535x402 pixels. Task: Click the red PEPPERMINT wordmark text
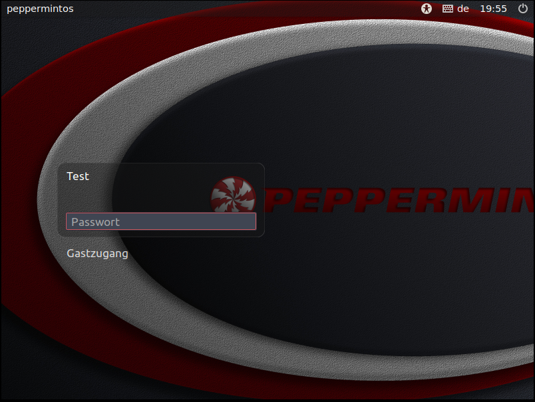(399, 201)
